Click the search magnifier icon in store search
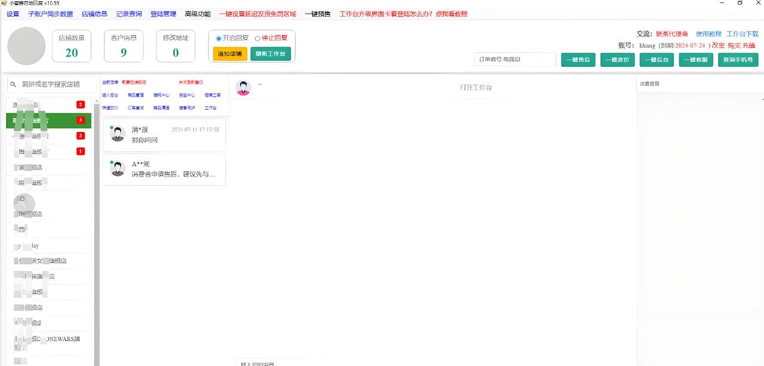 (x=13, y=84)
